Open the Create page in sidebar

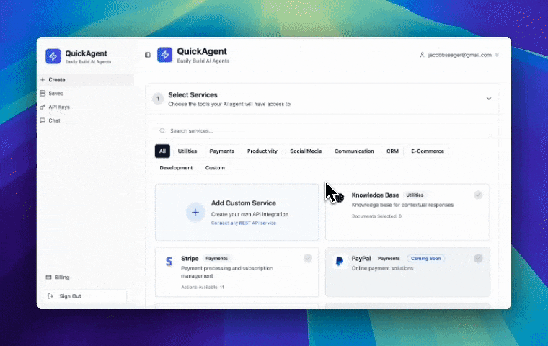tap(85, 80)
